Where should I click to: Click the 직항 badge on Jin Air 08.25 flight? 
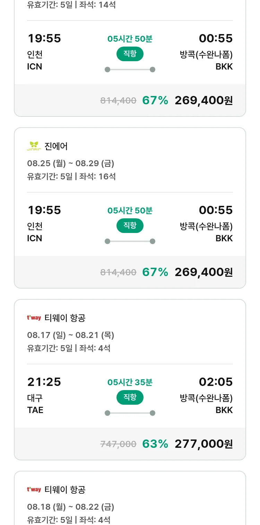click(130, 226)
